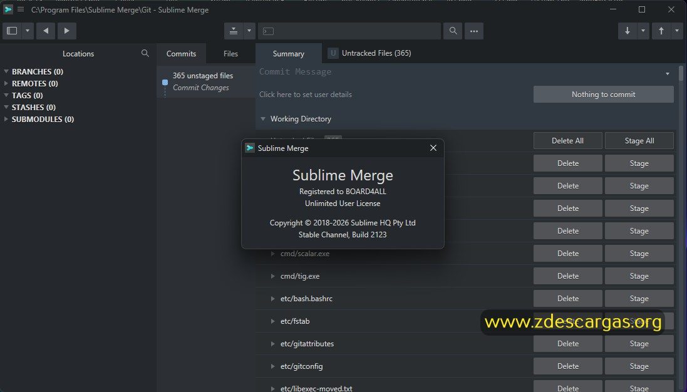Open pull options dropdown arrow

643,31
